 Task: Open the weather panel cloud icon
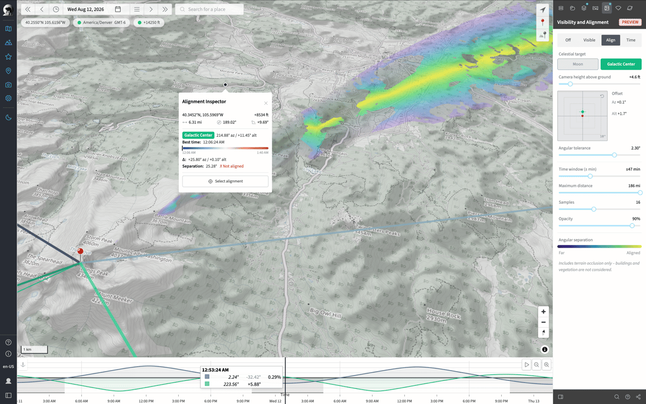[x=572, y=8]
